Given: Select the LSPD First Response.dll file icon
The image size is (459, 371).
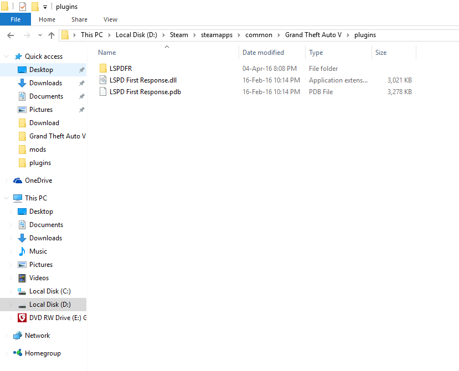Looking at the screenshot, I should [x=103, y=80].
